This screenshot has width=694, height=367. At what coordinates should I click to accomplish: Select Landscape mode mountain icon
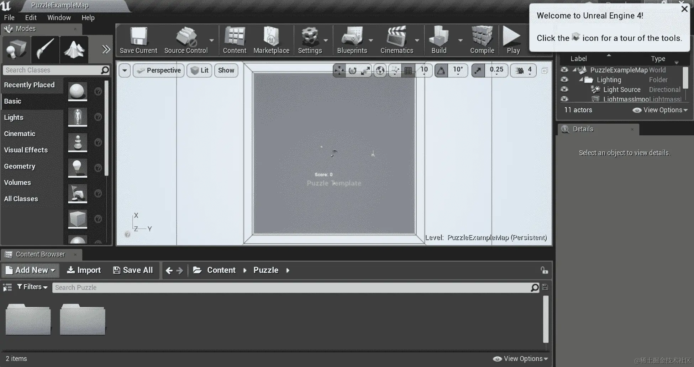tap(74, 49)
